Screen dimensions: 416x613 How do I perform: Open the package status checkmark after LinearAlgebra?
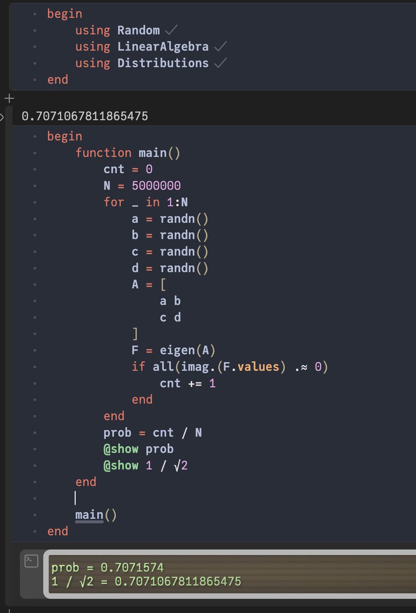coord(220,47)
